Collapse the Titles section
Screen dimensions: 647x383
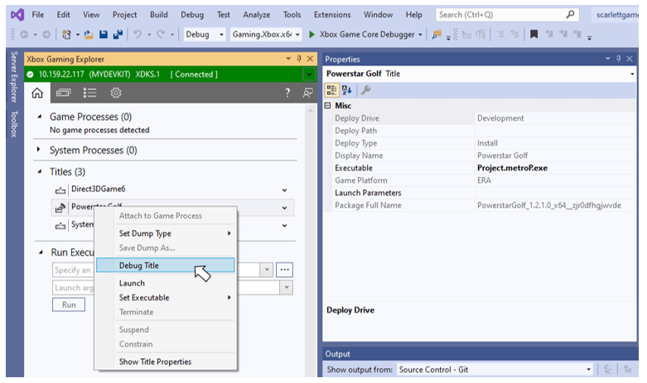pyautogui.click(x=39, y=171)
